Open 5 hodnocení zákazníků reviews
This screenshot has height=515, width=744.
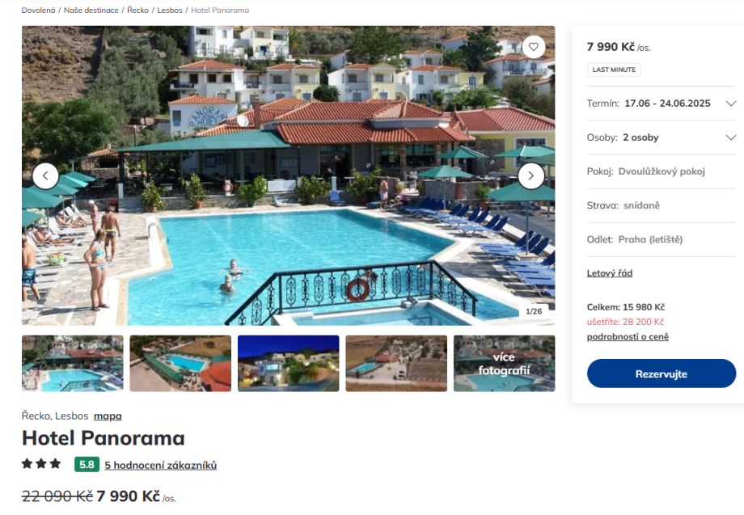pos(160,465)
